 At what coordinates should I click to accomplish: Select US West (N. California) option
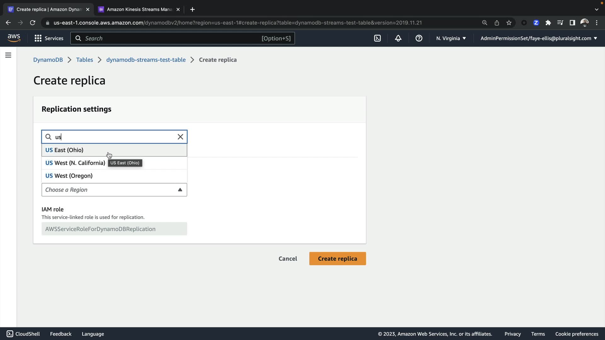[x=75, y=163]
